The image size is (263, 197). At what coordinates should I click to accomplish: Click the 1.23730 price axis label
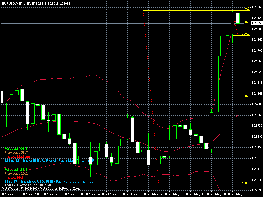257,126
